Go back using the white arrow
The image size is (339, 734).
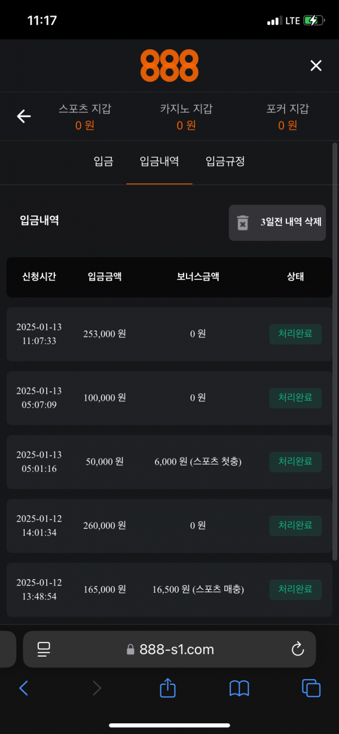[x=24, y=116]
